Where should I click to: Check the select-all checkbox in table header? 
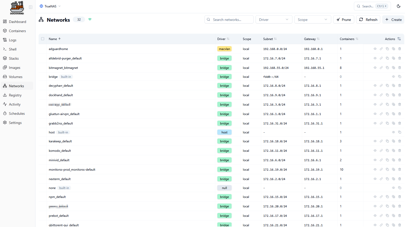click(43, 39)
